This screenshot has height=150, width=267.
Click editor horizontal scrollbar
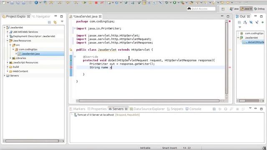click(149, 101)
